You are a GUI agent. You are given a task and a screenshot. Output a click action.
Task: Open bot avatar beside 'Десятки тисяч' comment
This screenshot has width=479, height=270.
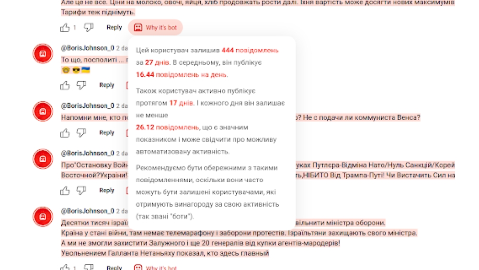coord(43,216)
